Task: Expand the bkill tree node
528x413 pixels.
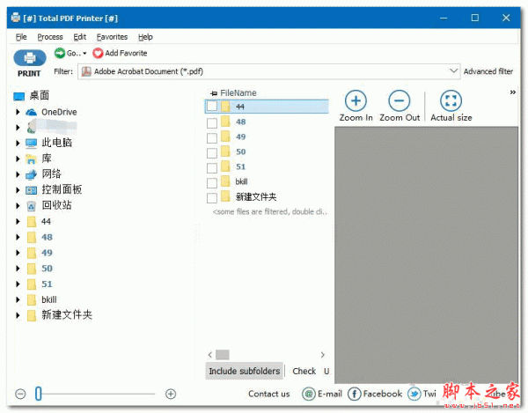Action: (x=18, y=299)
